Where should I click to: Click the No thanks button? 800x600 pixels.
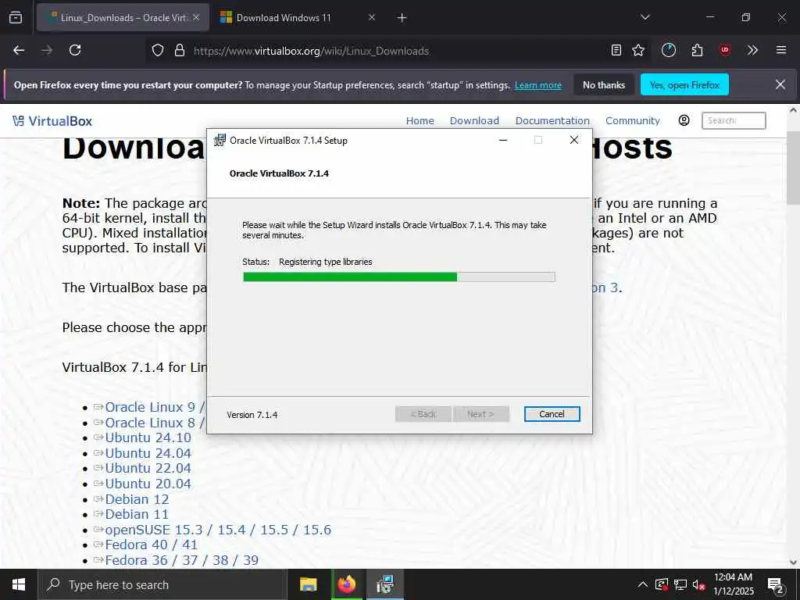pyautogui.click(x=604, y=84)
